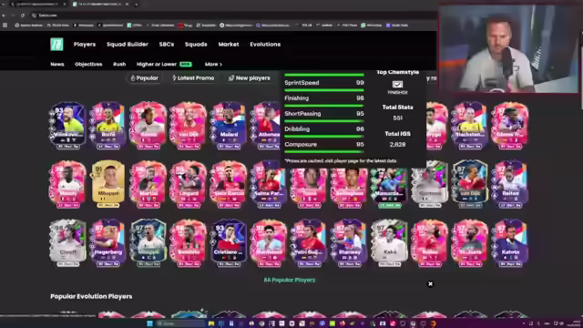Open the Market section
583x328 pixels.
click(x=229, y=45)
